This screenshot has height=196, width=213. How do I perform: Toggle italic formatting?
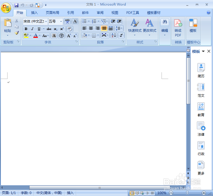click(32, 29)
